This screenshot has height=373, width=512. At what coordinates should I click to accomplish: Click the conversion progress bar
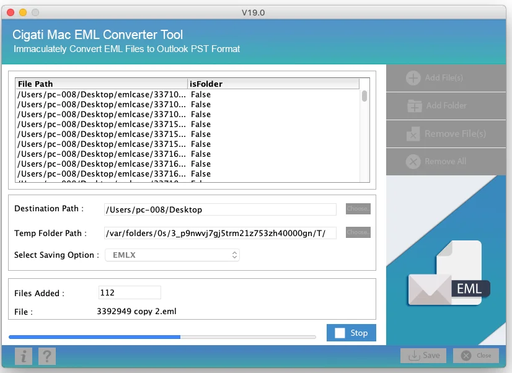[x=162, y=337]
